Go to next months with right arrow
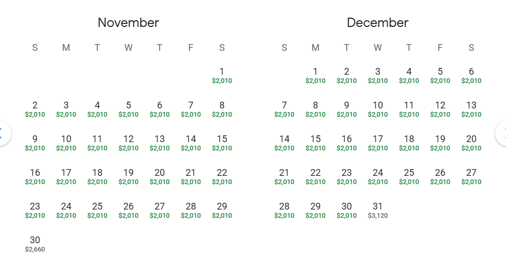The width and height of the screenshot is (506, 265). coord(503,132)
